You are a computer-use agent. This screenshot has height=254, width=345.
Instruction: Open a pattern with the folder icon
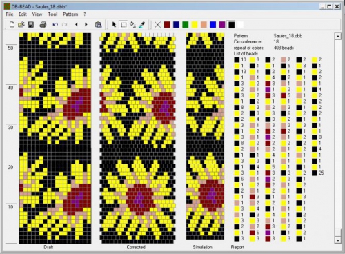point(21,25)
